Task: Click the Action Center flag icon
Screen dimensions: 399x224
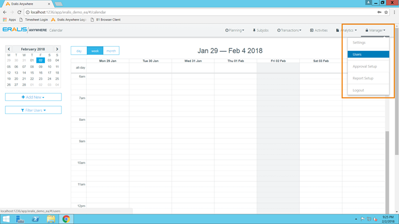Action: coord(363,219)
